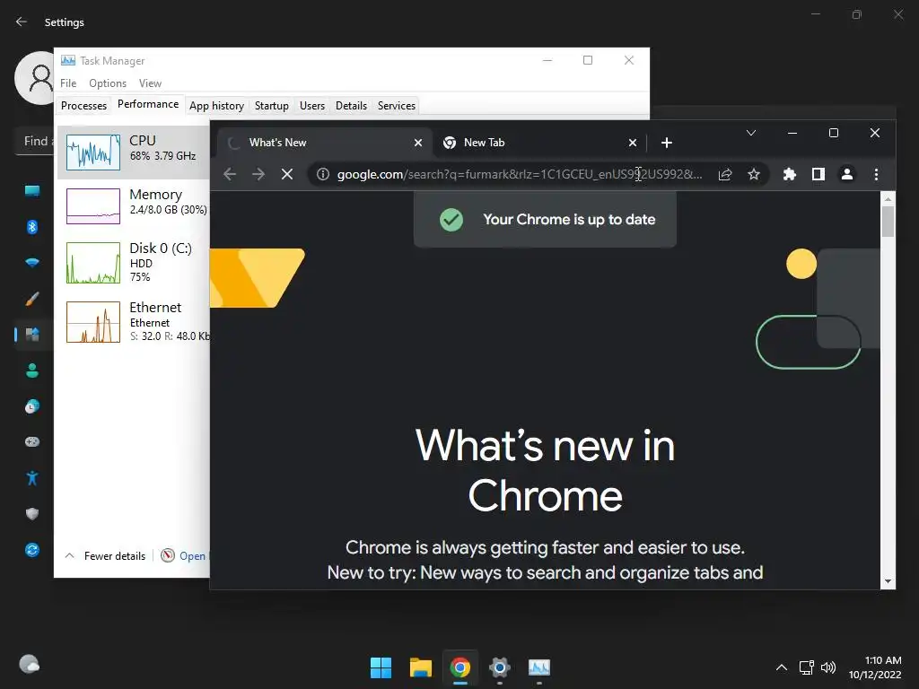This screenshot has height=689, width=919.
Task: Open Gaming controller icon in Settings
Action: 32,441
